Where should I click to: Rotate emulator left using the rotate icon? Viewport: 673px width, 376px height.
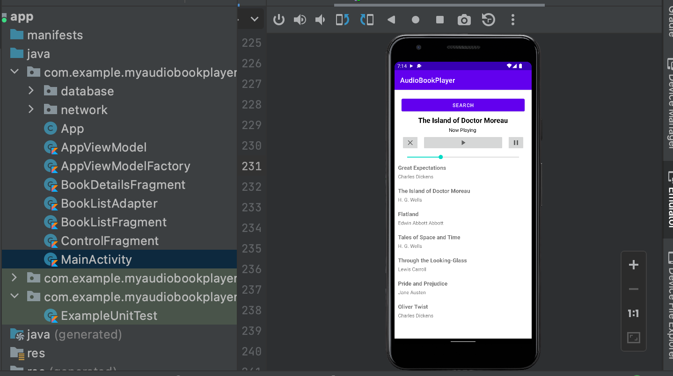pos(343,20)
